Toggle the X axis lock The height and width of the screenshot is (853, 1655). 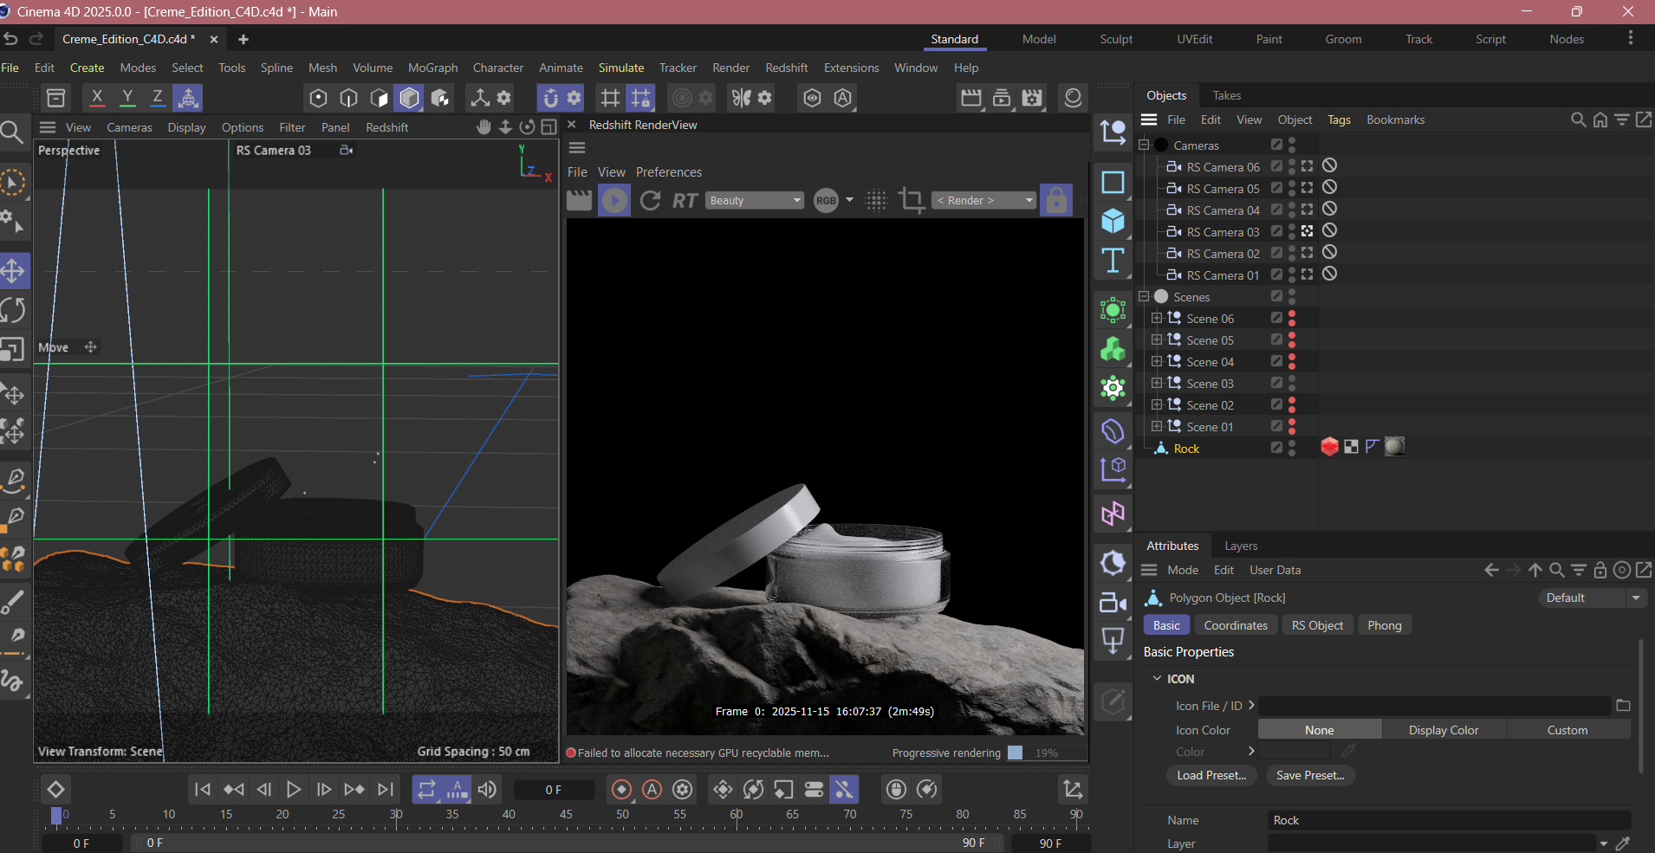pyautogui.click(x=97, y=98)
